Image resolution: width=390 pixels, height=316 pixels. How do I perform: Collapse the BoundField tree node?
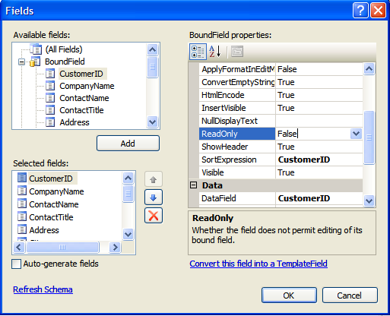click(22, 62)
